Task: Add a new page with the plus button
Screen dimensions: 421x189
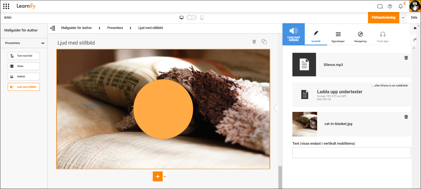Action: (x=158, y=176)
